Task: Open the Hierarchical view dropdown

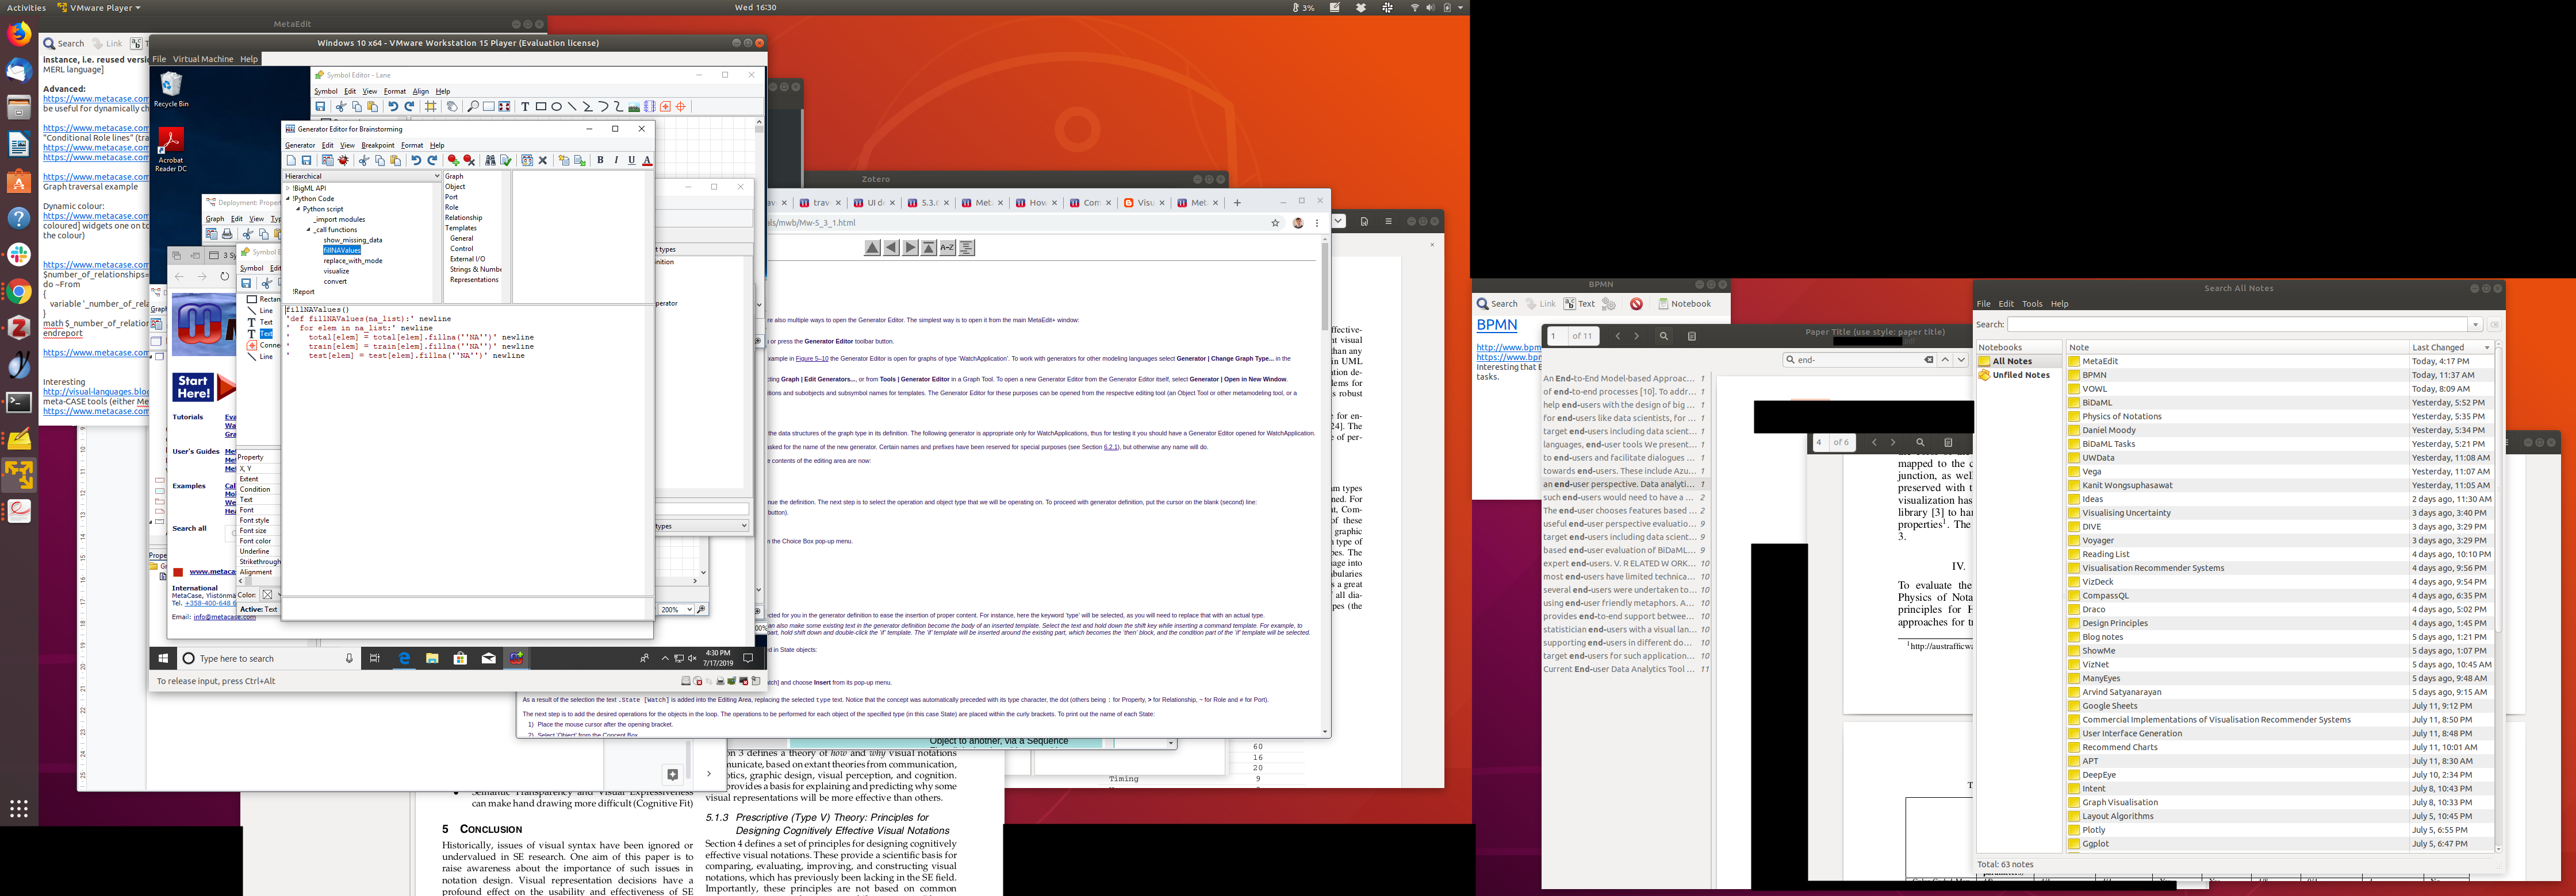Action: (436, 176)
